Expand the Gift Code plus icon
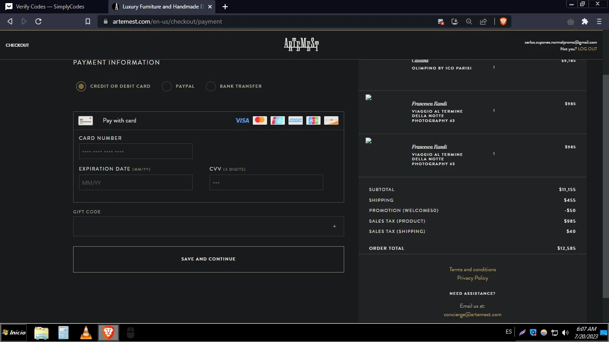Screen dimensions: 609x342 [x=334, y=226]
